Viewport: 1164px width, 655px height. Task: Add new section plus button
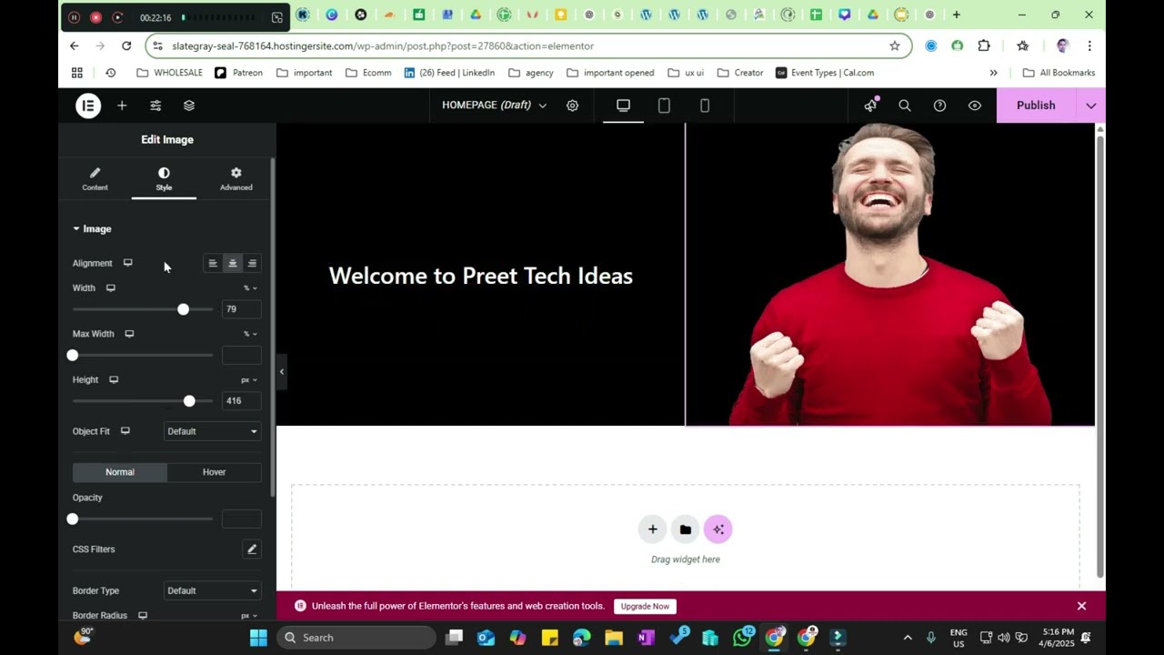pos(652,529)
